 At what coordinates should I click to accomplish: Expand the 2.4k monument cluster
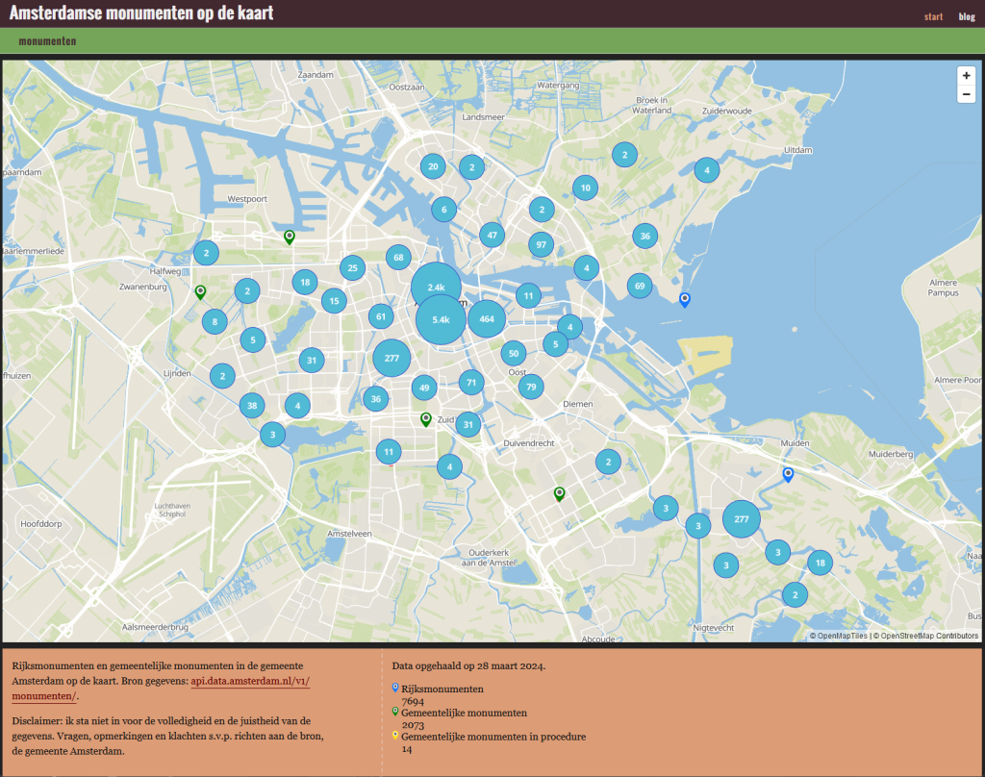coord(436,288)
